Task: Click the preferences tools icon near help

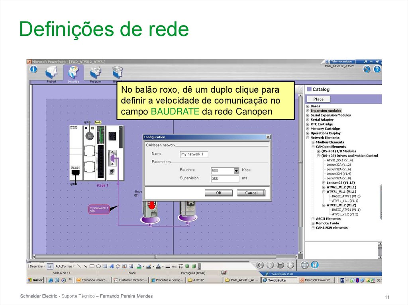Action: [x=367, y=69]
